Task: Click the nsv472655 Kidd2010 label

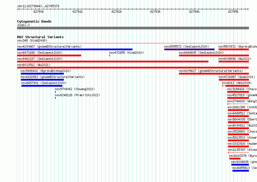Action: [x=126, y=53]
